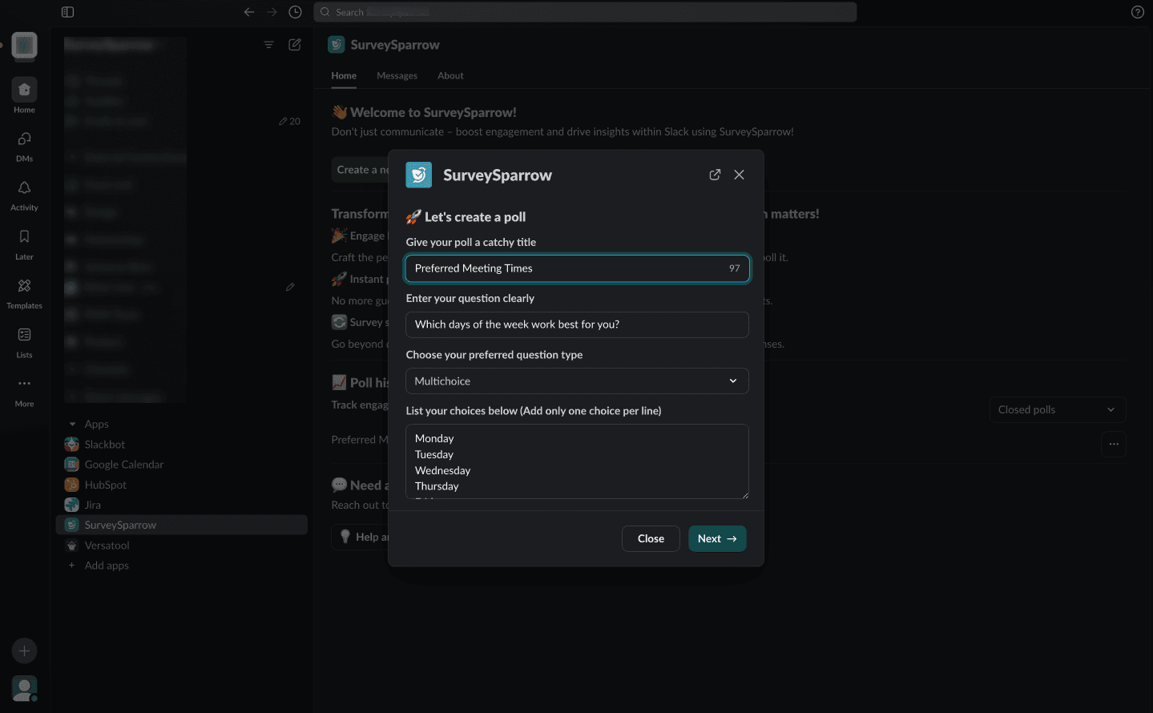Click Add apps in the sidebar
1153x713 pixels.
point(107,566)
